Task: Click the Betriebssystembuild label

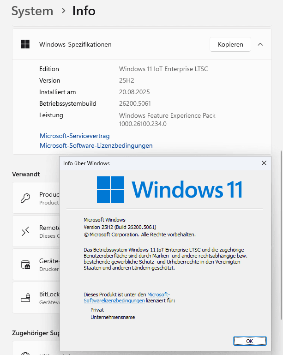Action: [68, 103]
